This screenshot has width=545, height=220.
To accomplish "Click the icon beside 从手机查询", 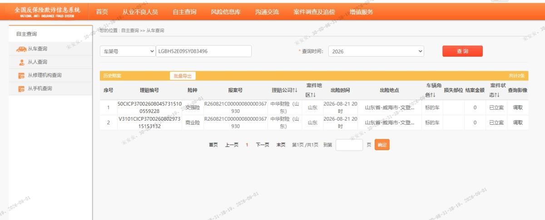I will pyautogui.click(x=21, y=88).
